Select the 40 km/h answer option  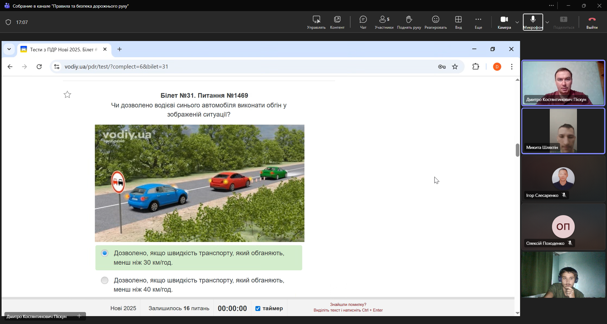pyautogui.click(x=105, y=280)
